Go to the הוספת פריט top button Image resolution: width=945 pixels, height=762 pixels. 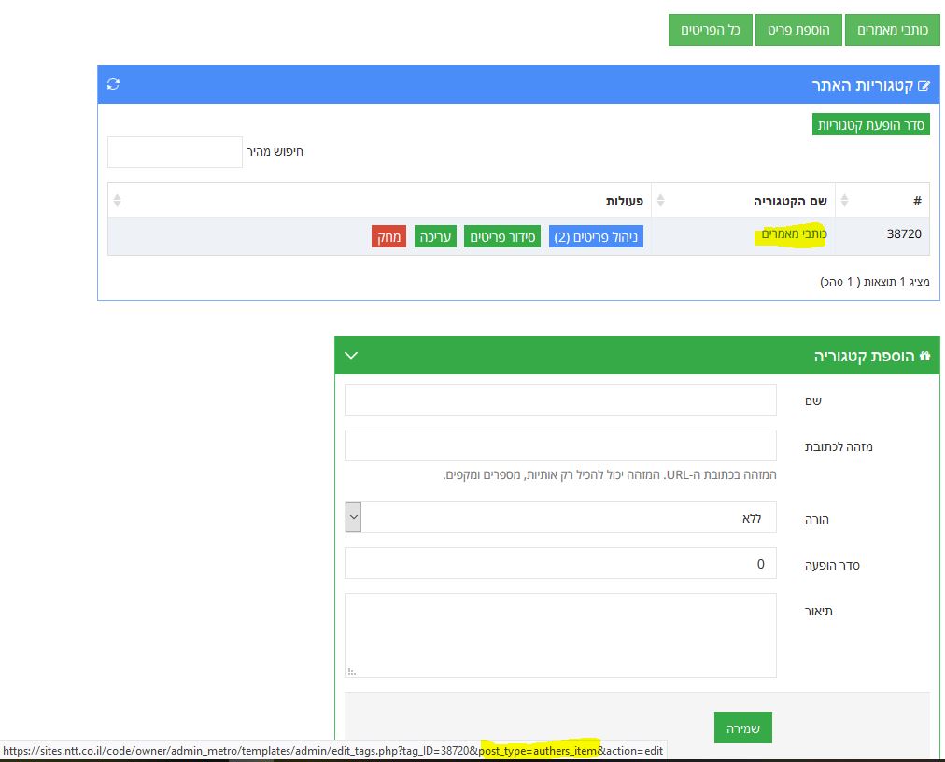(x=798, y=30)
